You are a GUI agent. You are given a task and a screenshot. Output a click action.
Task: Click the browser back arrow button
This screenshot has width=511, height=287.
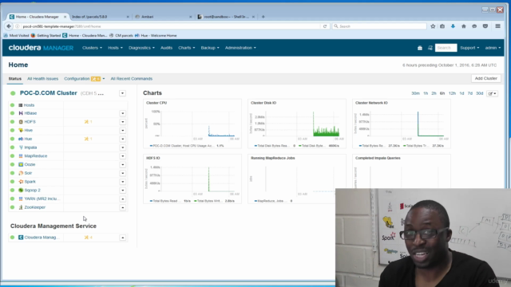click(9, 26)
